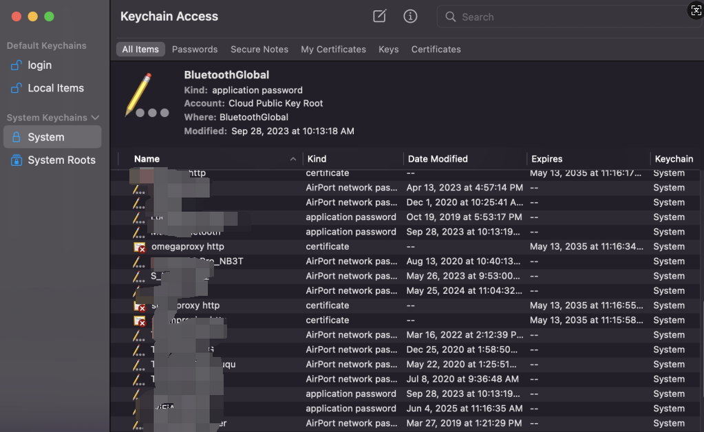This screenshot has width=704, height=432.
Task: Switch to the Passwords tab
Action: (195, 50)
